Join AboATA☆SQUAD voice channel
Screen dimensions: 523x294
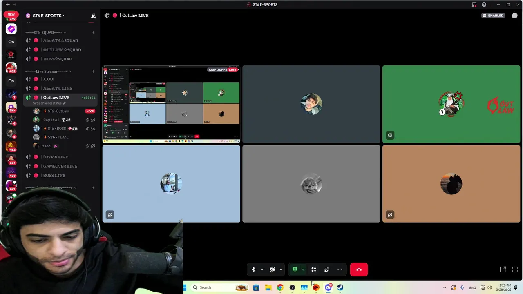point(60,40)
